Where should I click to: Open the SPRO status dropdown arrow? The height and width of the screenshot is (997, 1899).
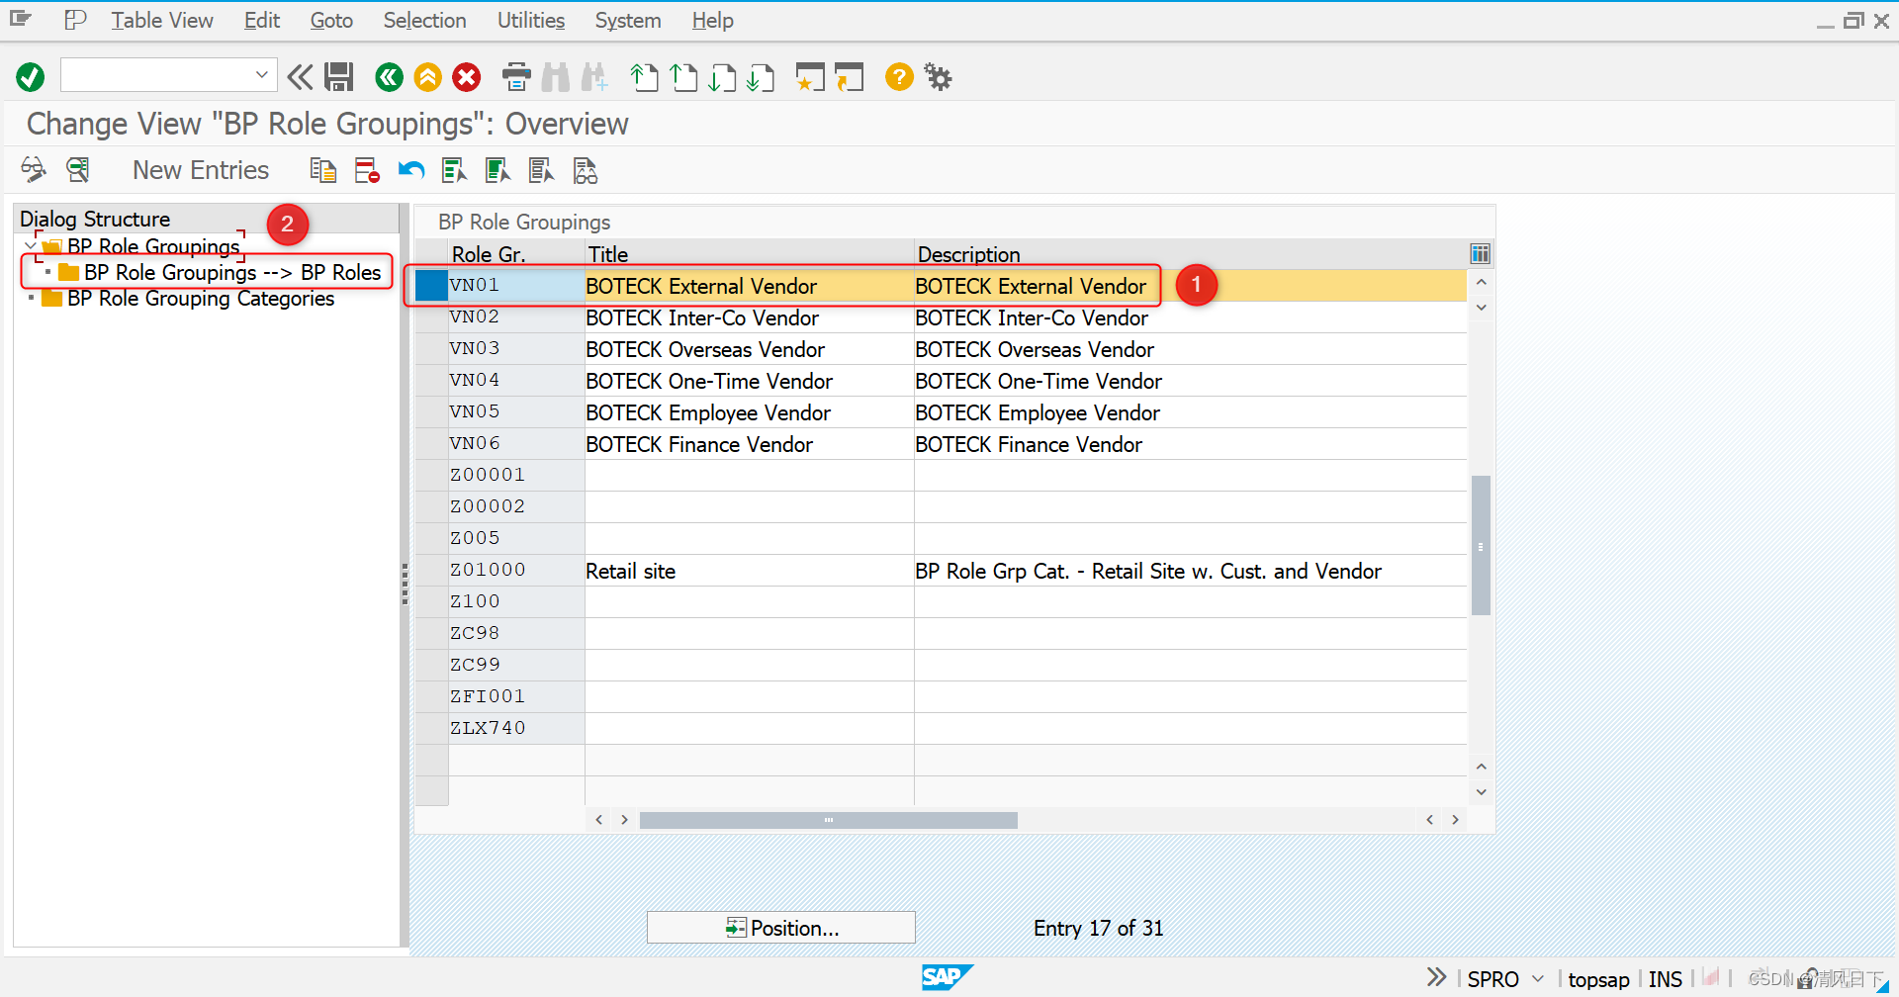click(x=1538, y=978)
